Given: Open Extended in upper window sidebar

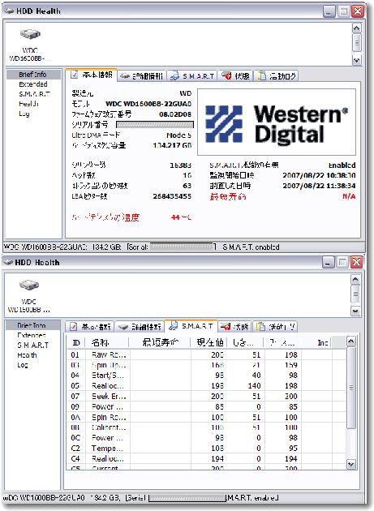Looking at the screenshot, I should pos(33,84).
